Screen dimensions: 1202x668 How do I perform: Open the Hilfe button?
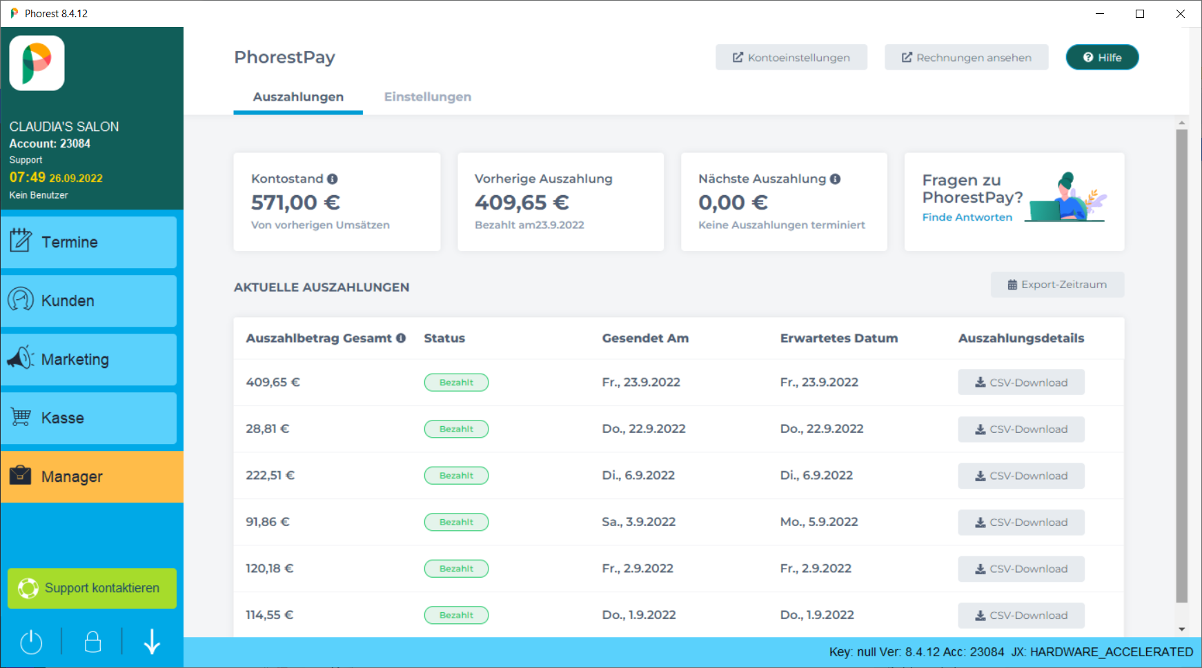pyautogui.click(x=1102, y=58)
